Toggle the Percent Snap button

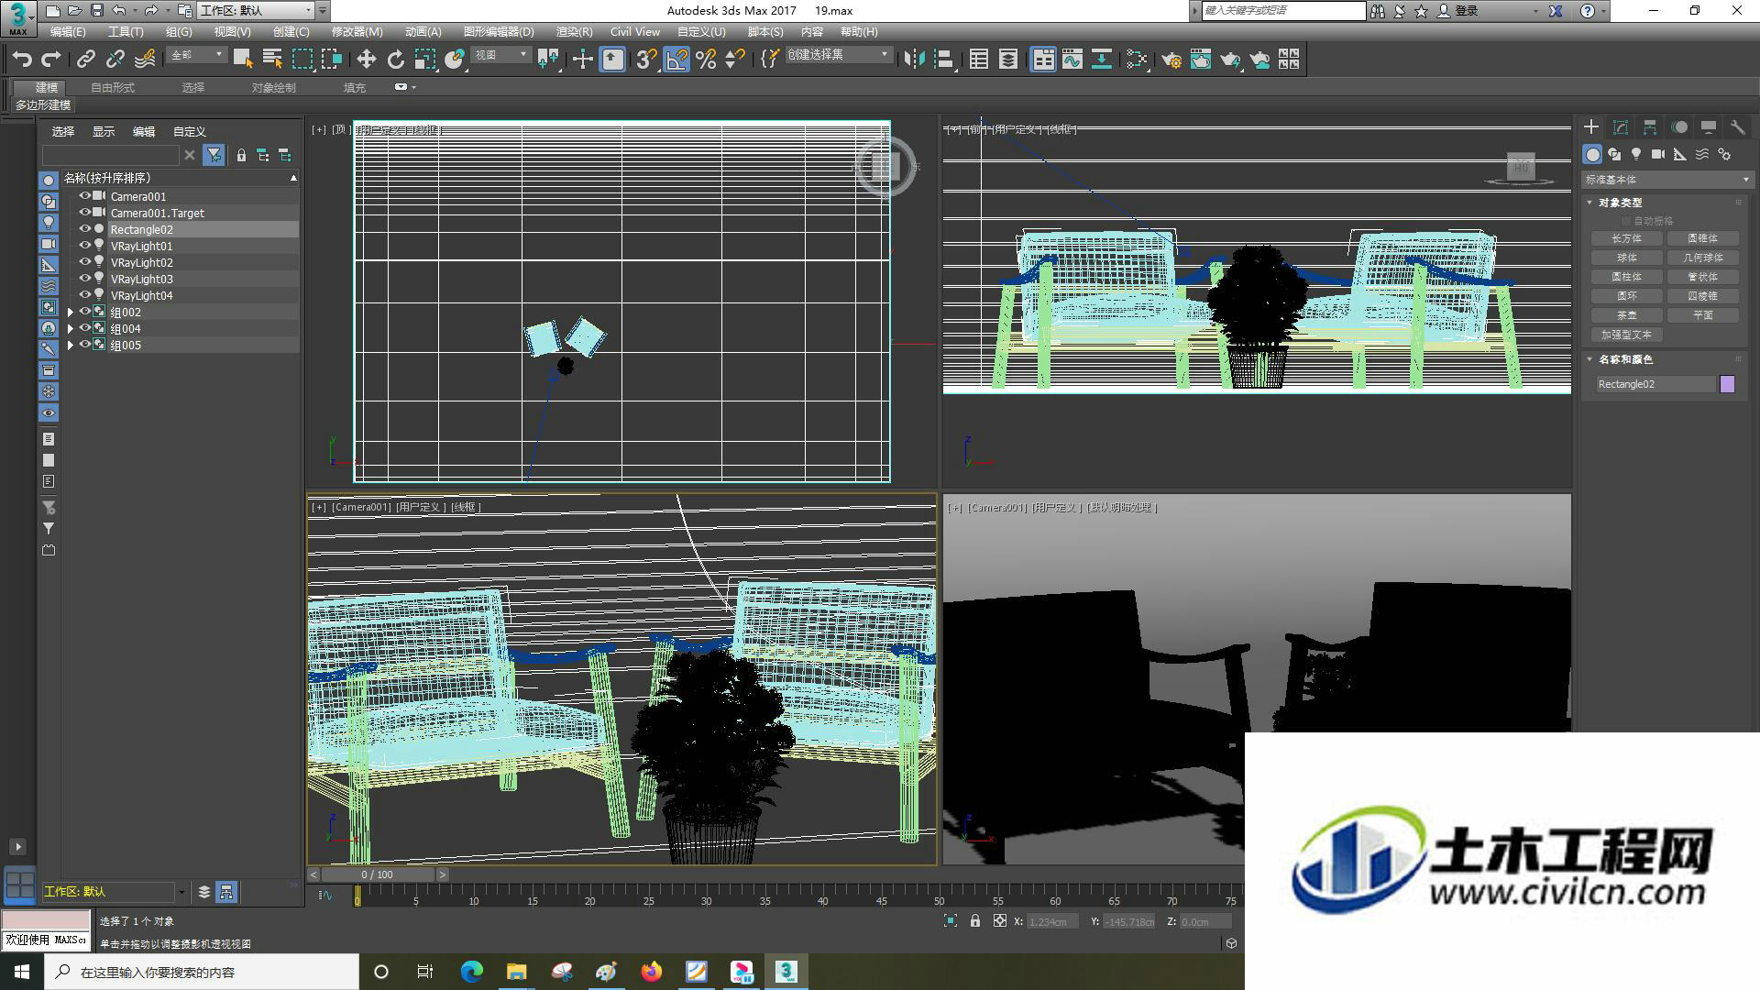[706, 60]
